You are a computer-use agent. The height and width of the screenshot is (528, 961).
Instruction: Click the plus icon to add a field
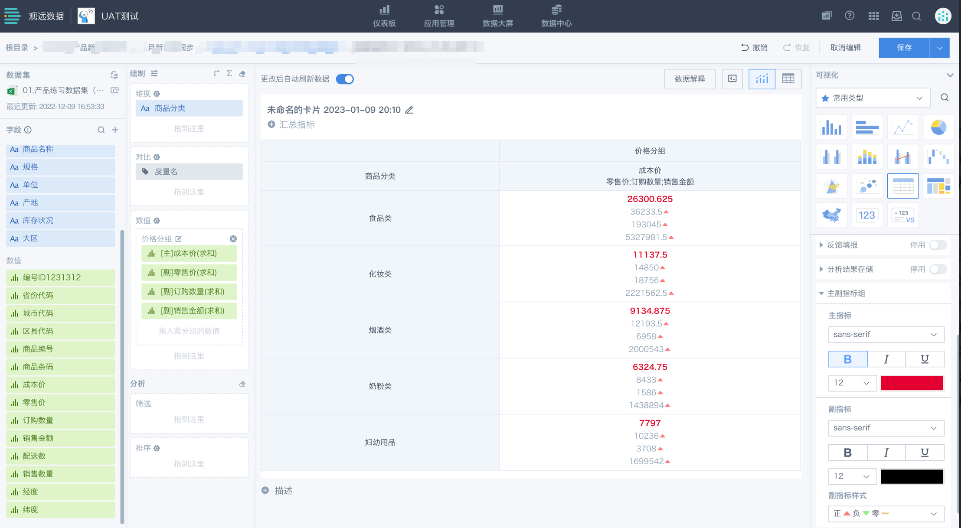[115, 130]
